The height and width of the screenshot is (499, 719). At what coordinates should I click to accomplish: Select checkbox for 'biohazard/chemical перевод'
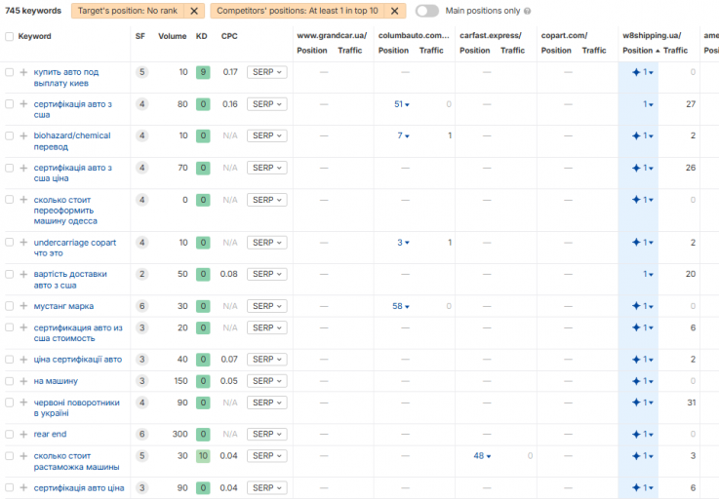9,135
